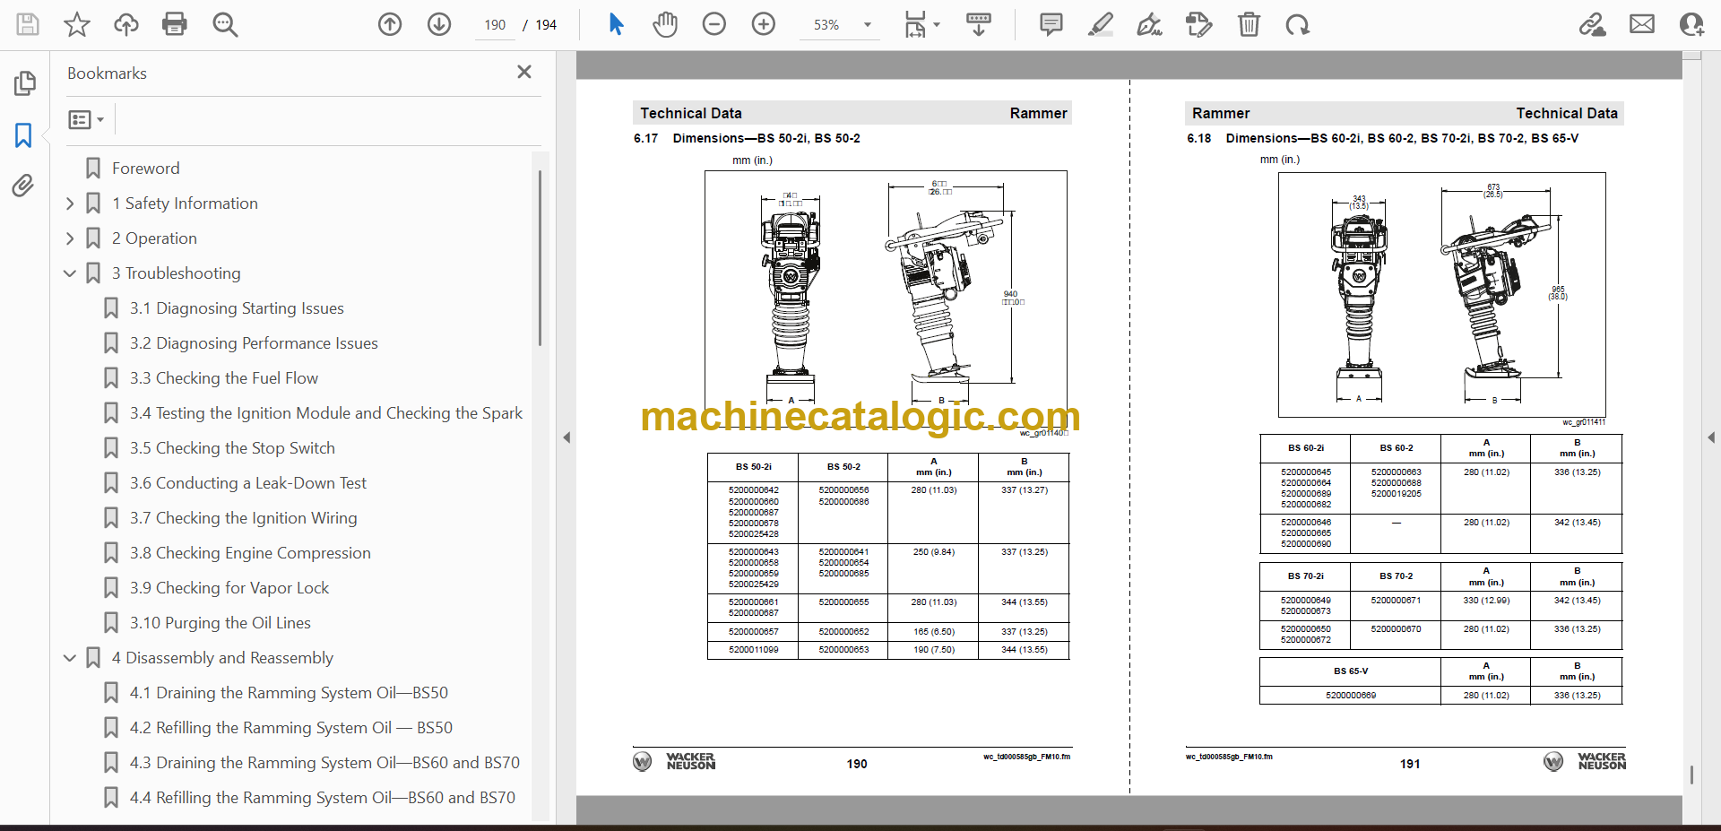The width and height of the screenshot is (1721, 831).
Task: Close the Bookmarks panel
Action: pos(524,72)
